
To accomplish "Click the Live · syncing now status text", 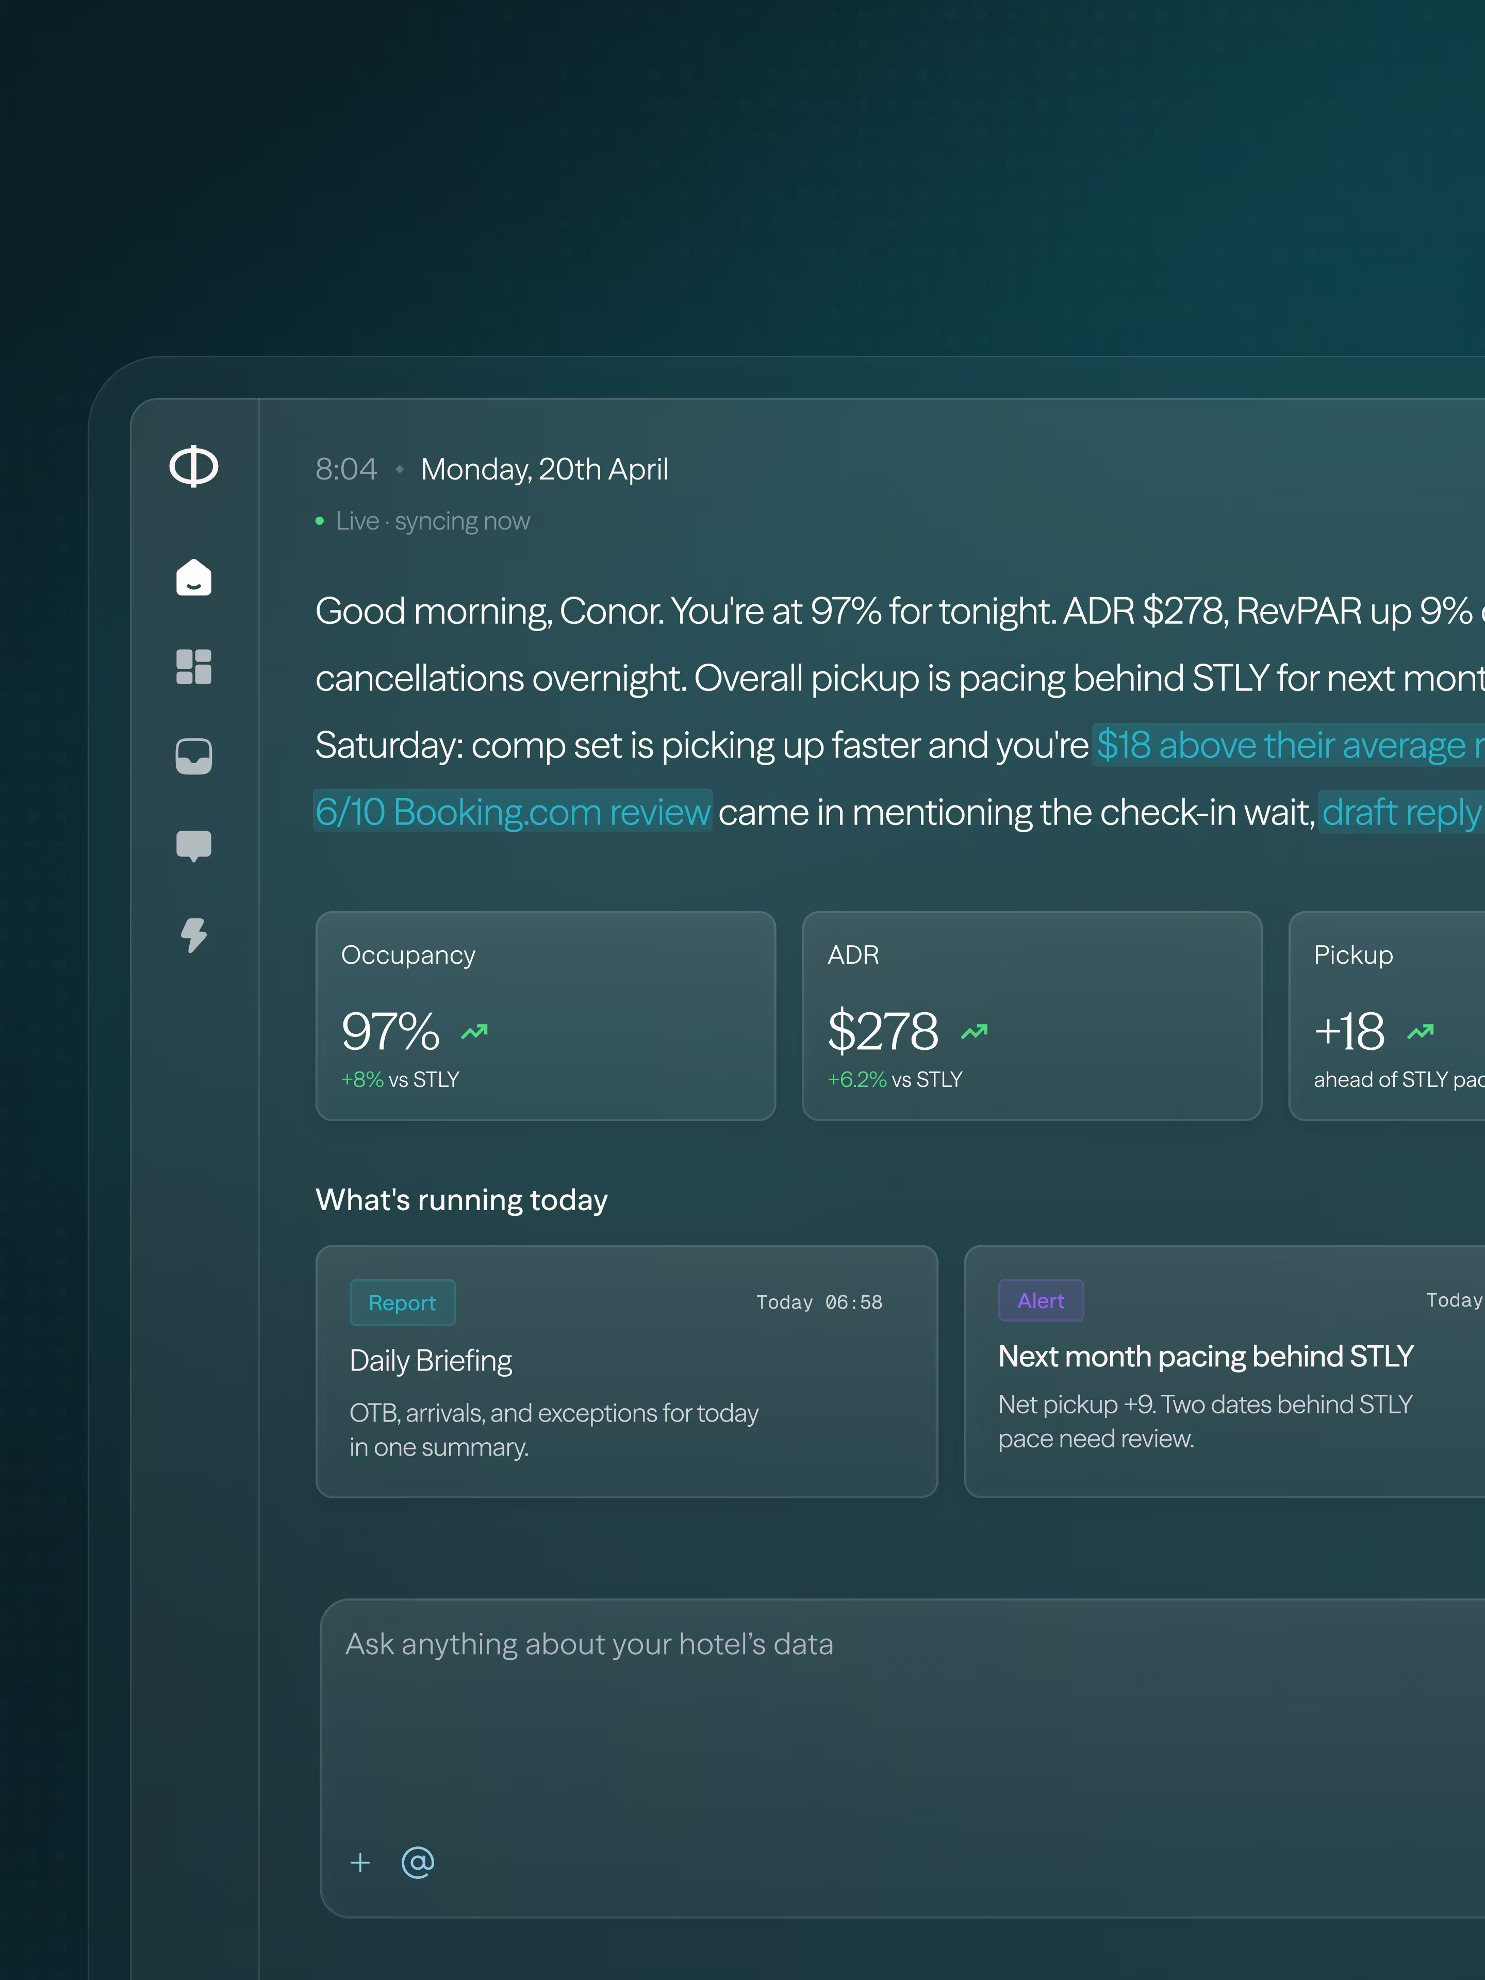I will click(432, 521).
